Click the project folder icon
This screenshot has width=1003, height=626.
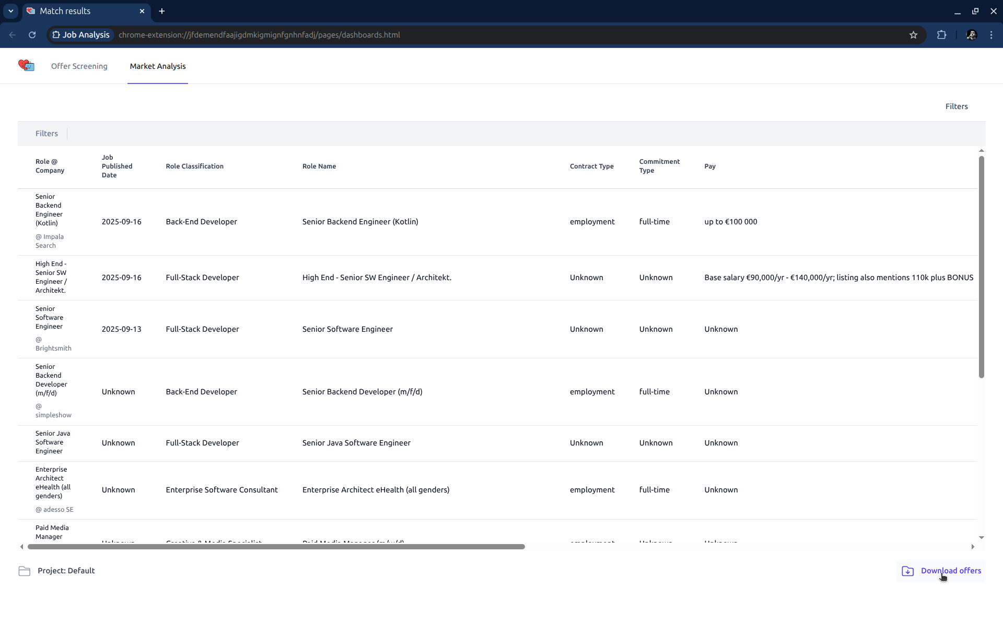click(24, 571)
